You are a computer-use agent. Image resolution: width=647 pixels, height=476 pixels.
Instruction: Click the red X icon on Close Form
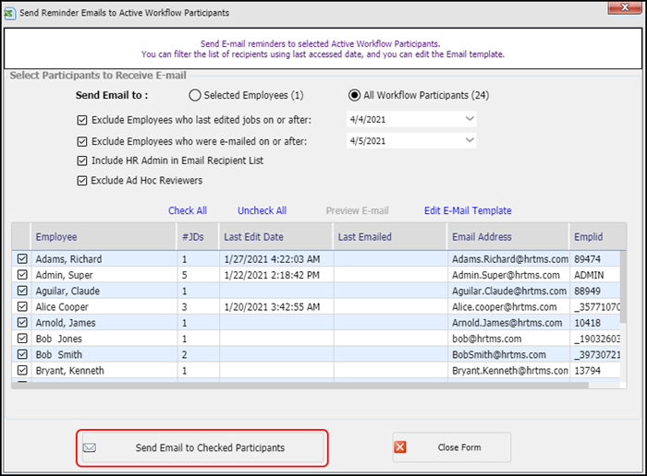click(x=400, y=447)
